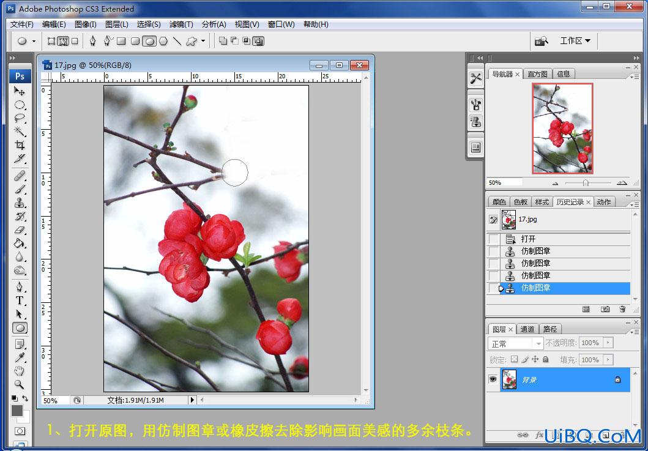Switch to the 通道 tab

pyautogui.click(x=527, y=329)
